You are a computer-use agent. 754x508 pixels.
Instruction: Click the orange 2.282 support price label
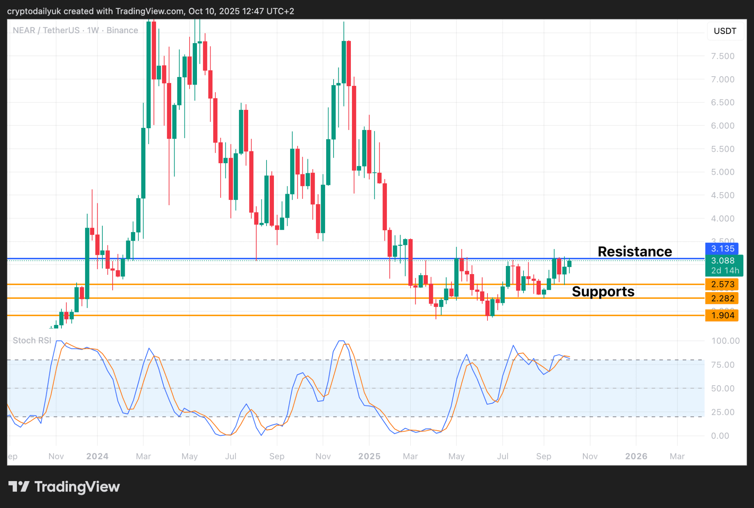pyautogui.click(x=722, y=298)
